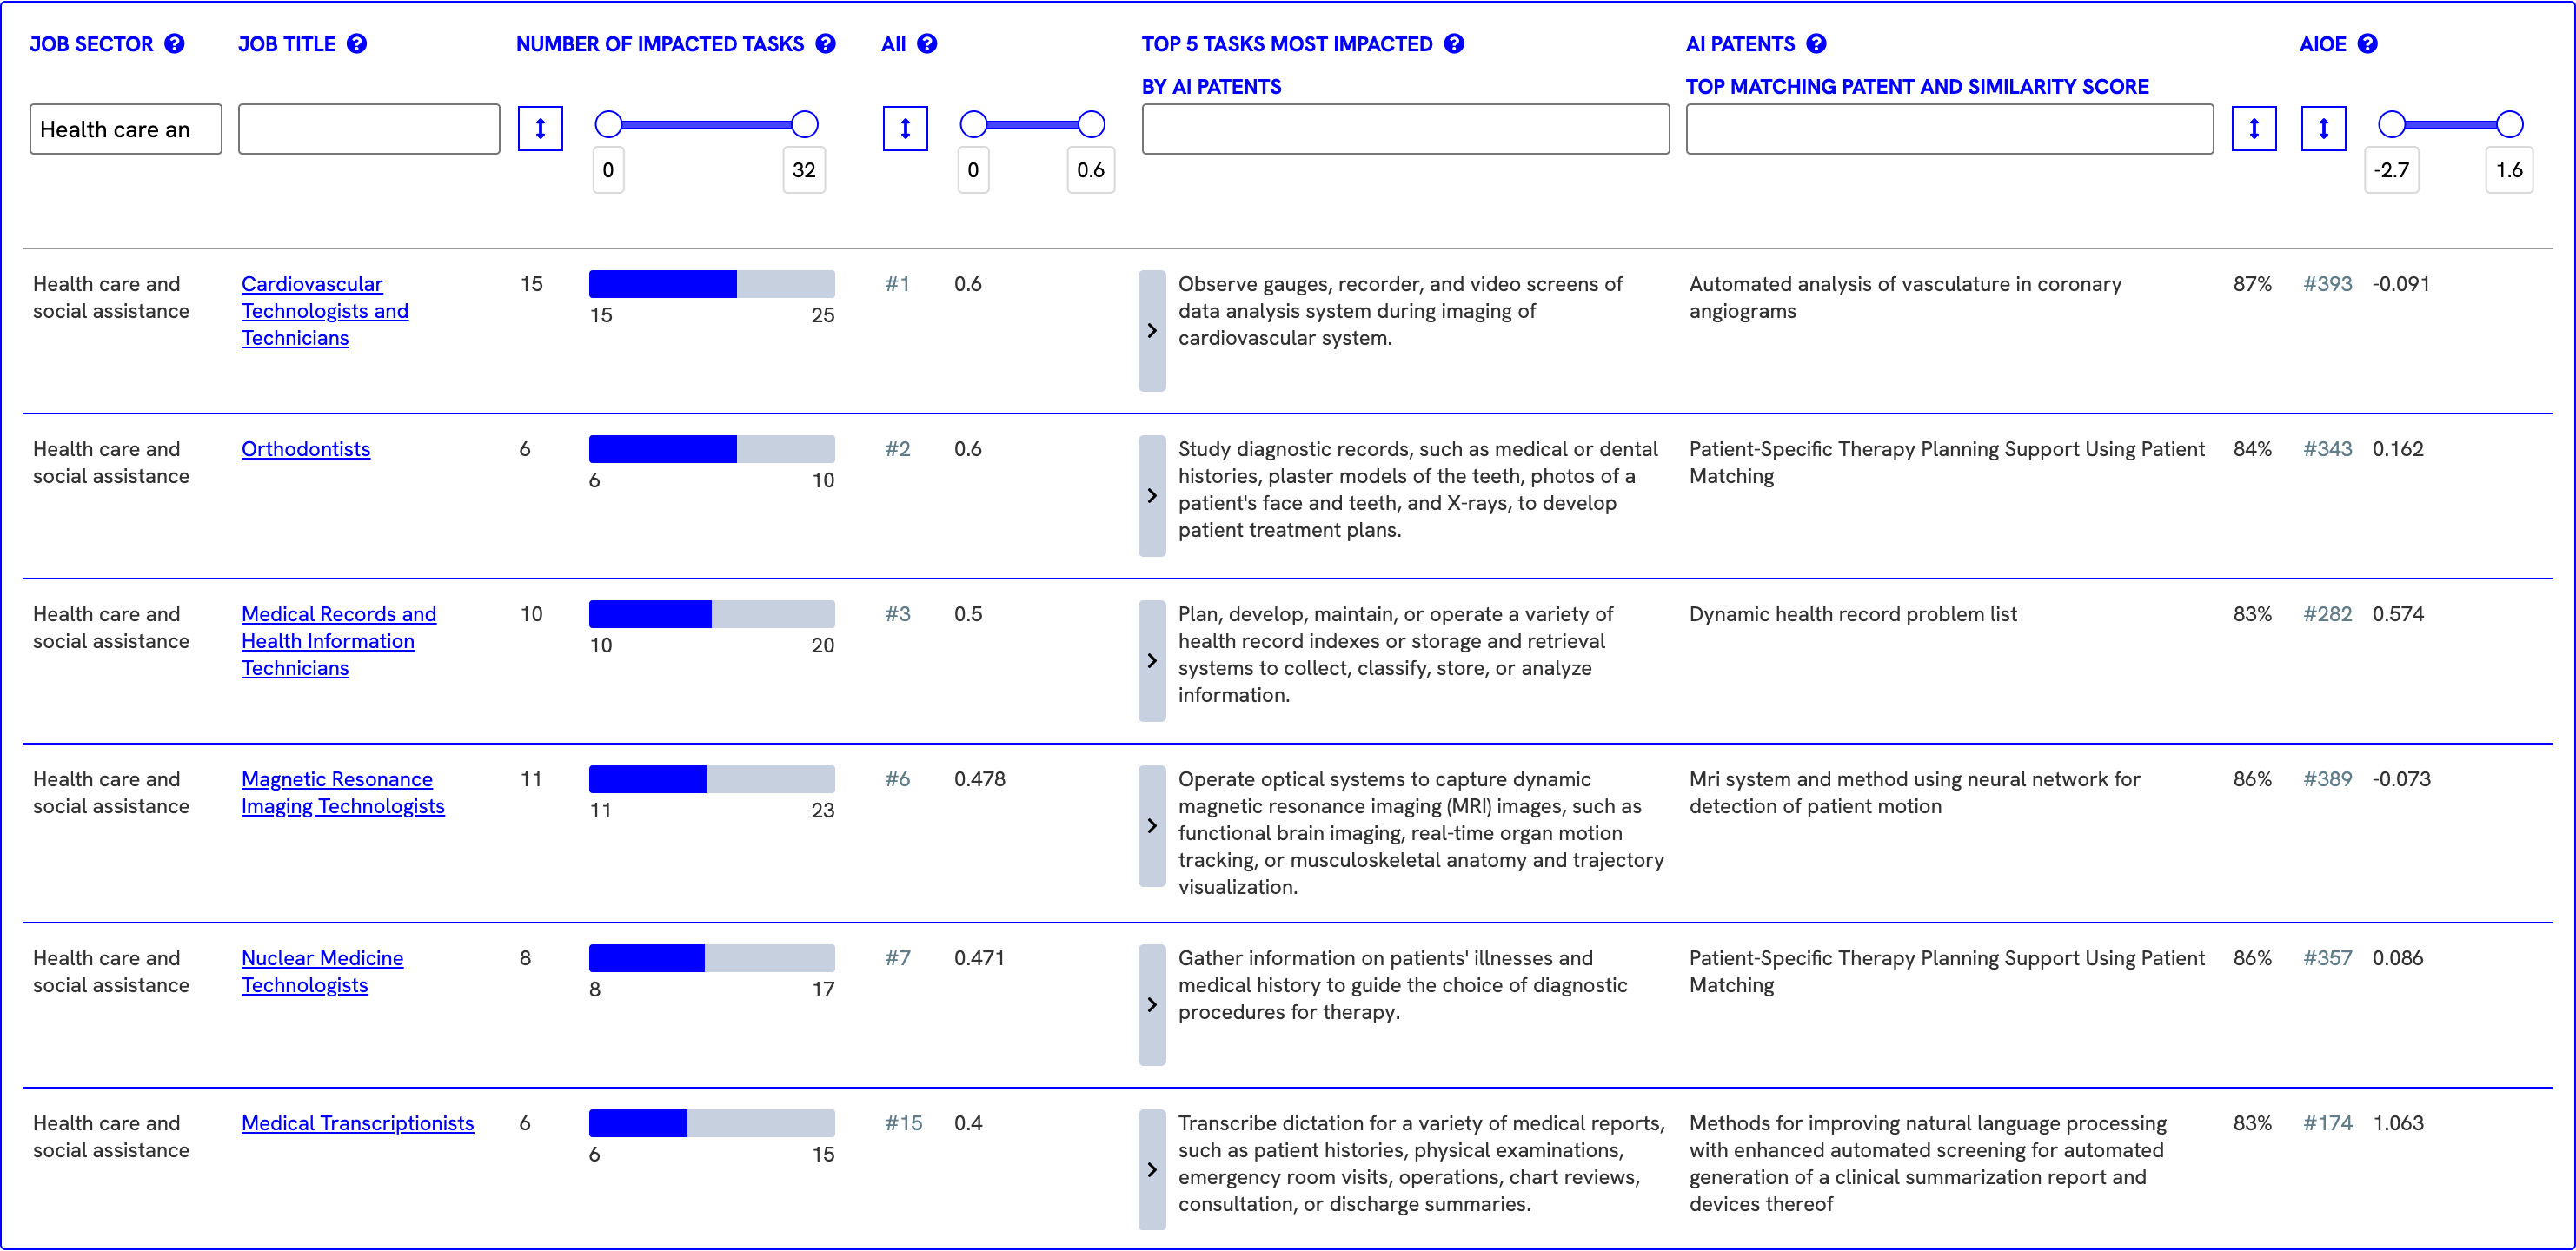Expand the Orthodontists top tasks list

[x=1152, y=496]
